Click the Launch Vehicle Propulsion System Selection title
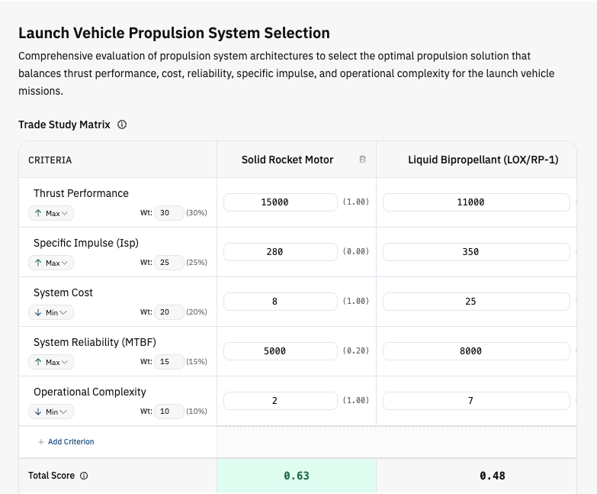The height and width of the screenshot is (494, 597). 174,33
